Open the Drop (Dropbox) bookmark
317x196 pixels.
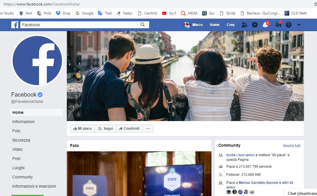click(x=63, y=13)
